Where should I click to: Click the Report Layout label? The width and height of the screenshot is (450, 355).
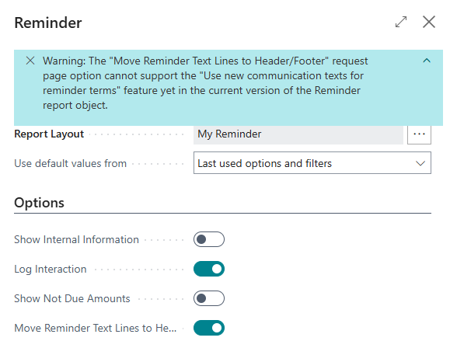coord(49,134)
